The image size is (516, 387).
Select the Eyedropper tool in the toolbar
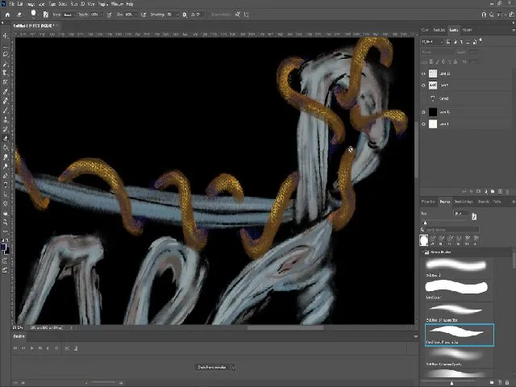(6, 91)
